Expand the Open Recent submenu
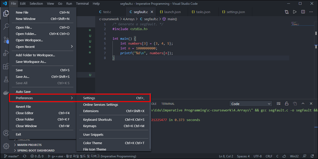The image size is (318, 159). [42, 47]
